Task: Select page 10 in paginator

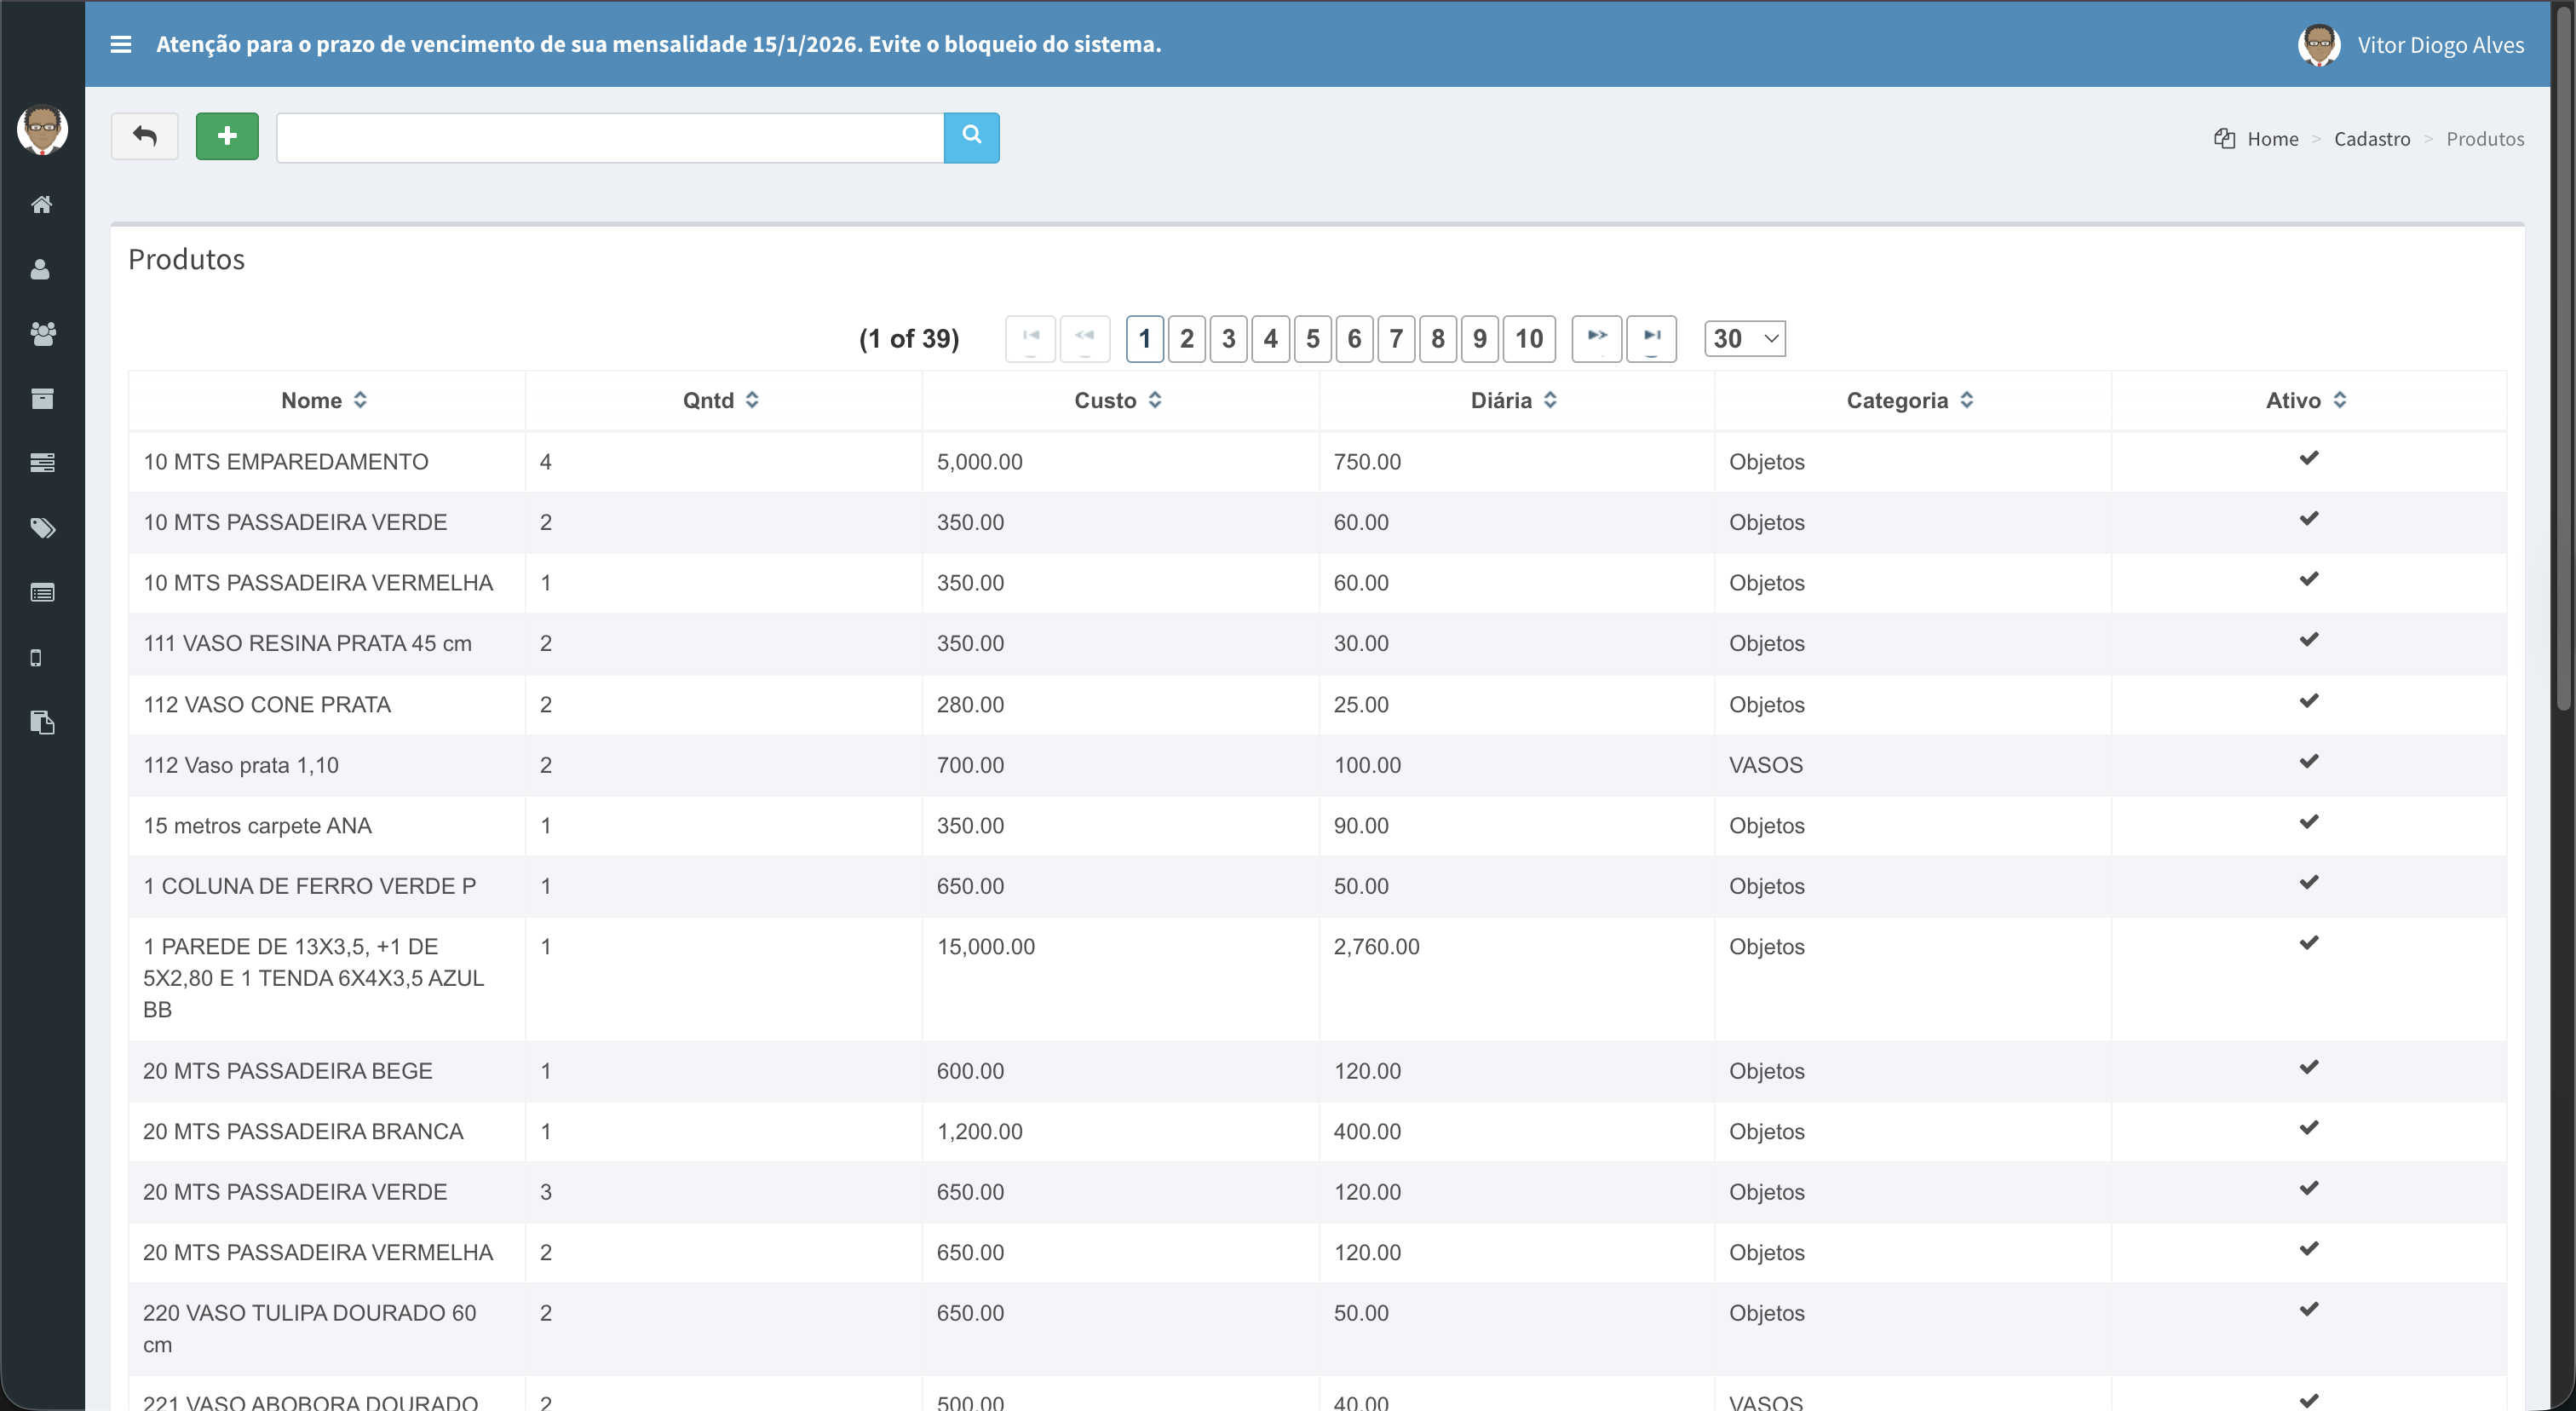Action: 1529,338
